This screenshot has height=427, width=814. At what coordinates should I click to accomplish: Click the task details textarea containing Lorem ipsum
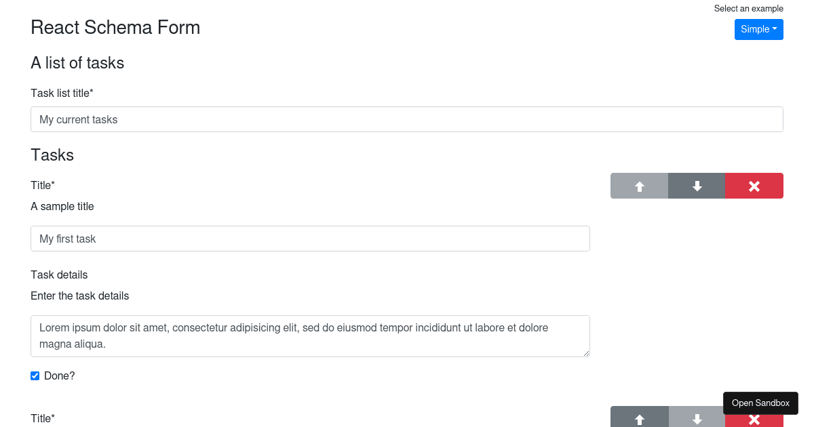310,335
